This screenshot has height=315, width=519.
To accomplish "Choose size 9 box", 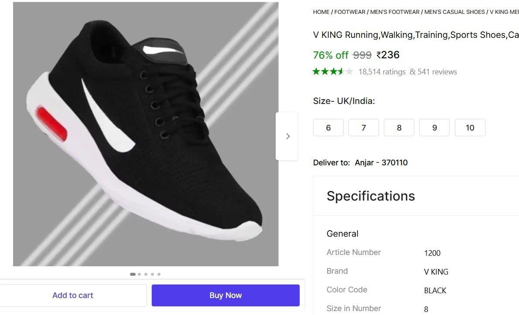I will (434, 127).
